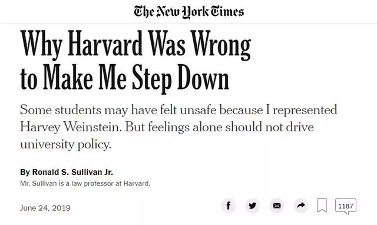Go to The New York Times homepage logo
Image resolution: width=377 pixels, height=225 pixels.
tap(188, 12)
